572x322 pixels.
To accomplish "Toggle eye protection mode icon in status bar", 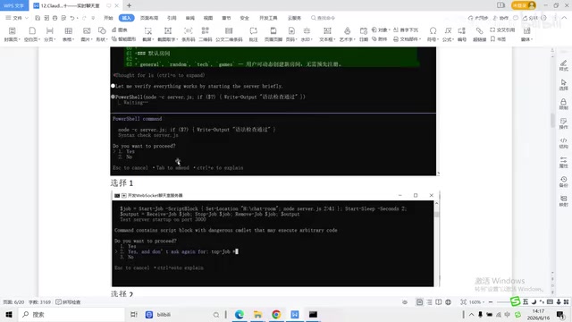I will coord(405,302).
